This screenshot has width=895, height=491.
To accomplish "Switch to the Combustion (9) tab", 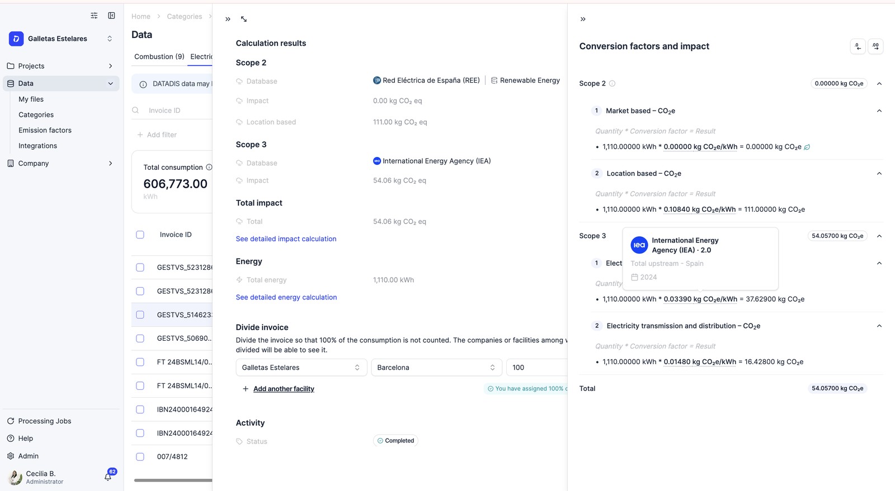I will (159, 56).
